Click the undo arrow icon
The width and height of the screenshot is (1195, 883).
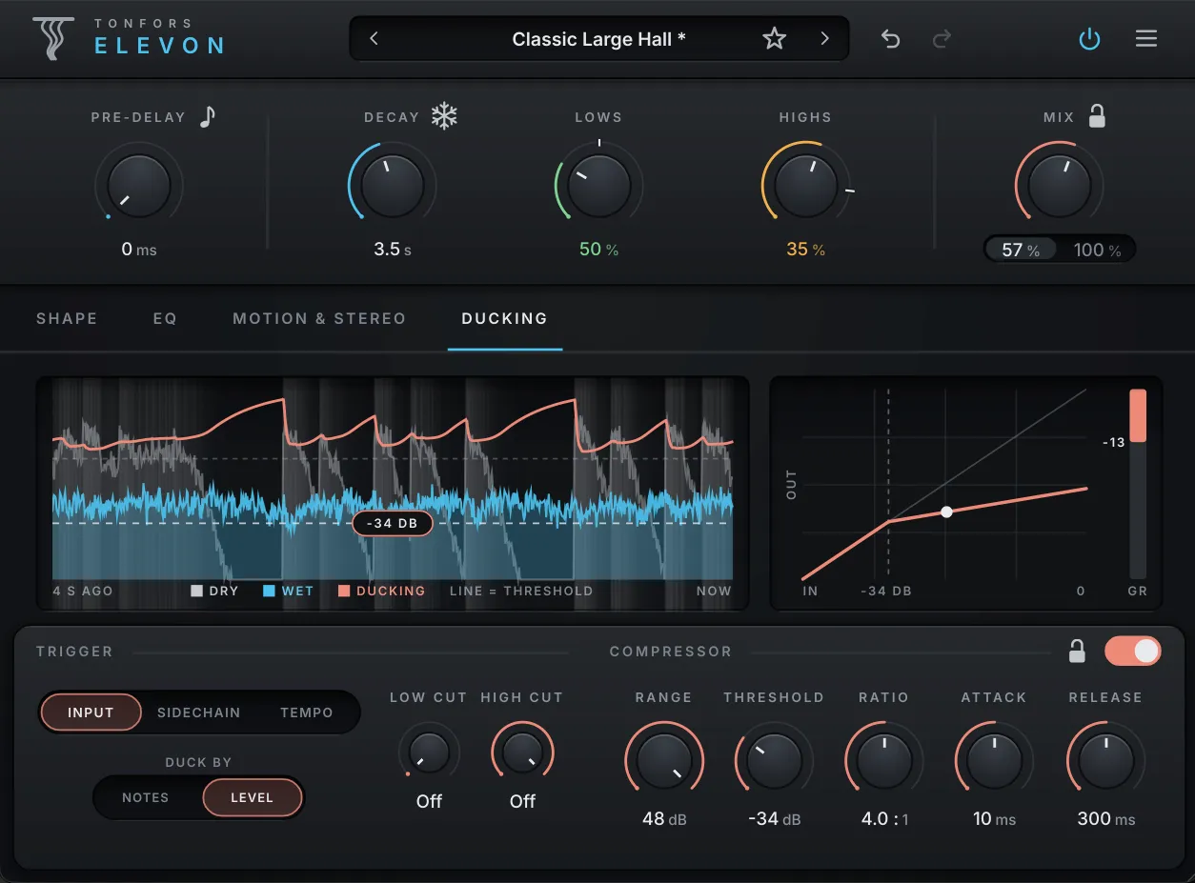(890, 38)
